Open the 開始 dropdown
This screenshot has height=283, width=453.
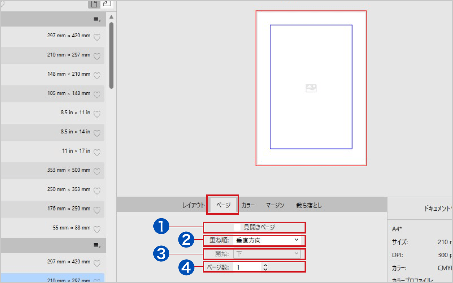point(267,254)
